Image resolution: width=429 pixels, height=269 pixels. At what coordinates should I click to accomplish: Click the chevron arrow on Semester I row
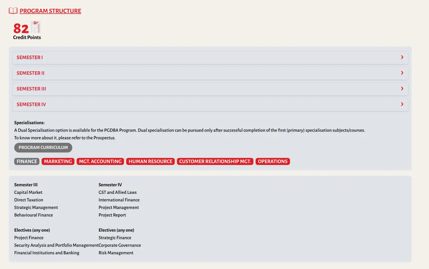point(402,57)
